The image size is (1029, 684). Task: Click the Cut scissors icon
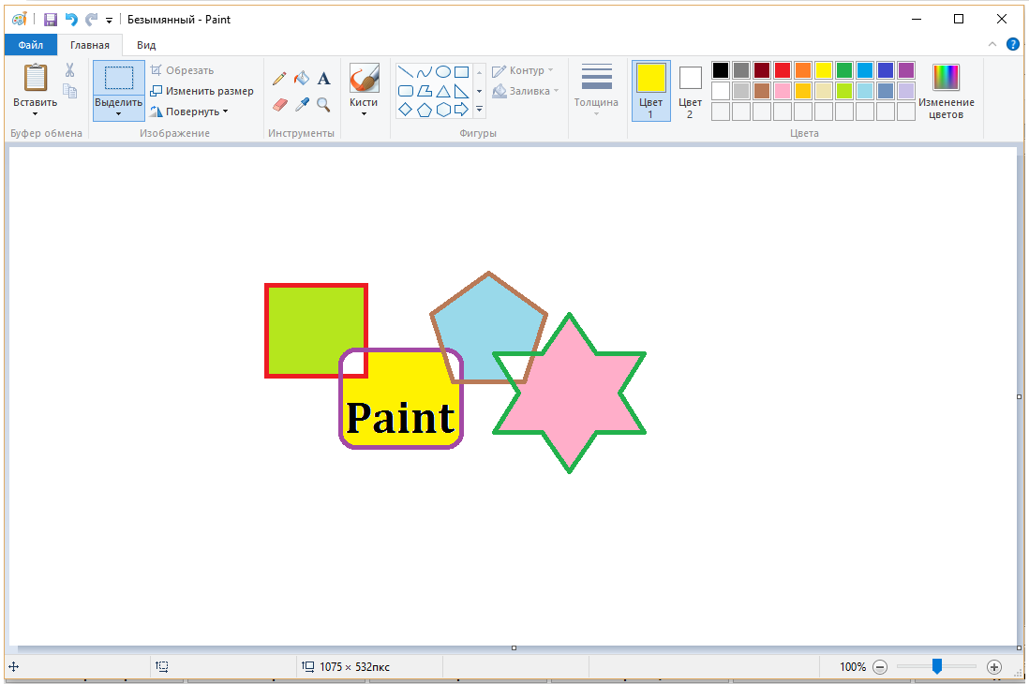(69, 70)
